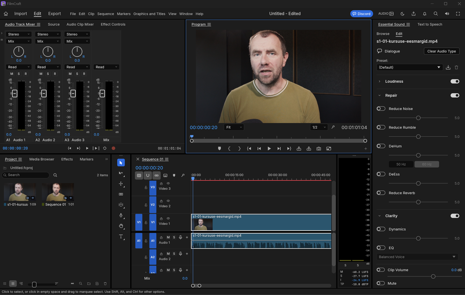Switch to Text to Speech tab
465x295 pixels.
pos(430,25)
